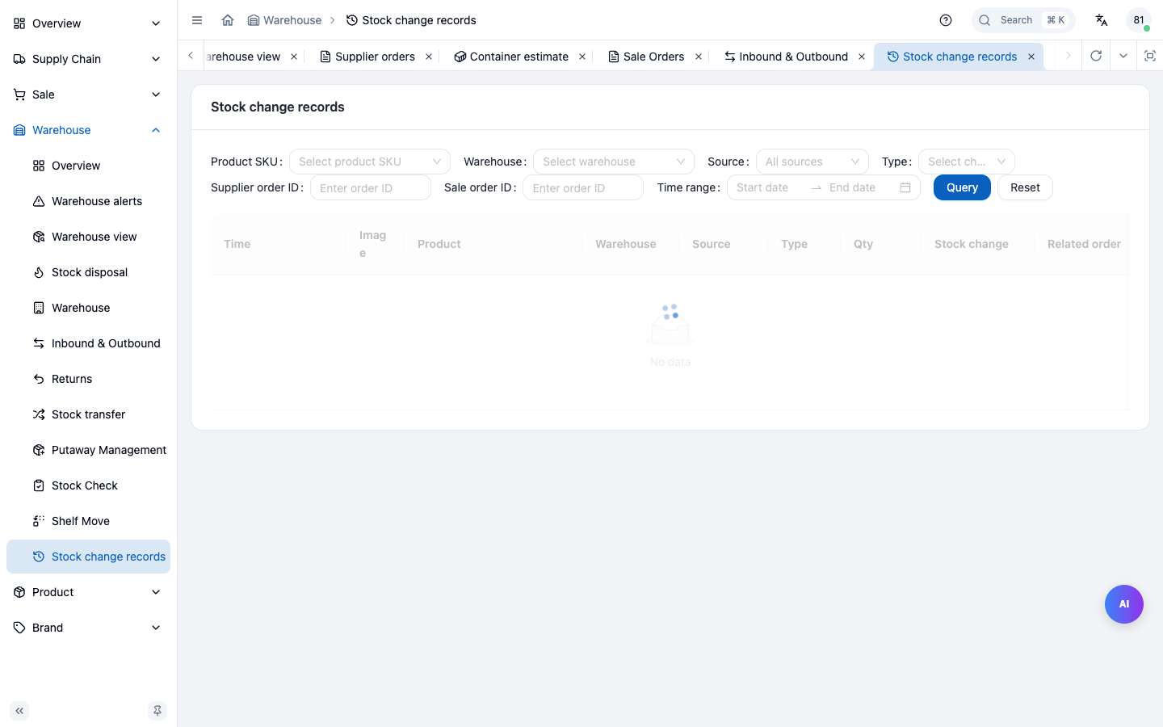Open Stock transfer in sidebar

88,414
